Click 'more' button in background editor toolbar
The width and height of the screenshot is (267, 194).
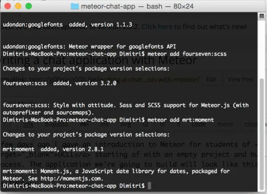(225, 124)
